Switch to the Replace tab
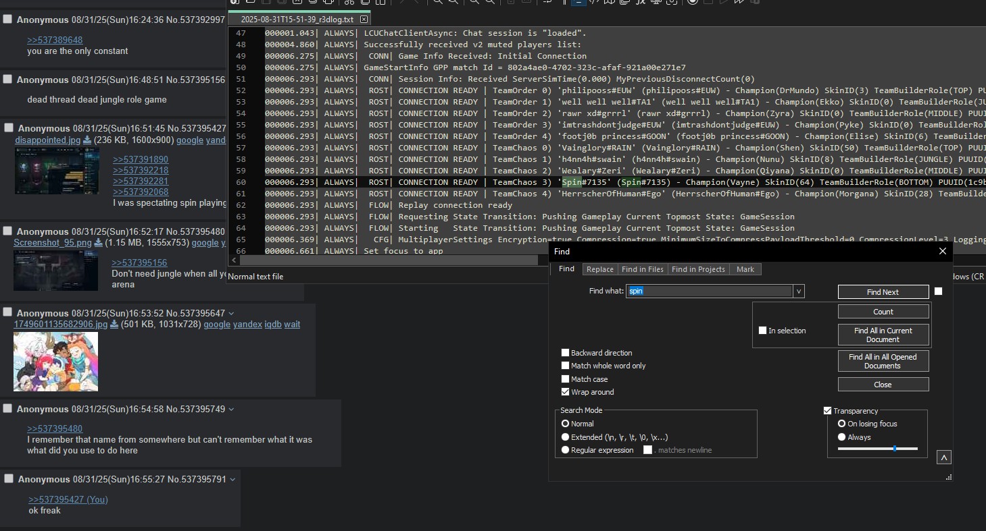The image size is (986, 531). [x=600, y=269]
